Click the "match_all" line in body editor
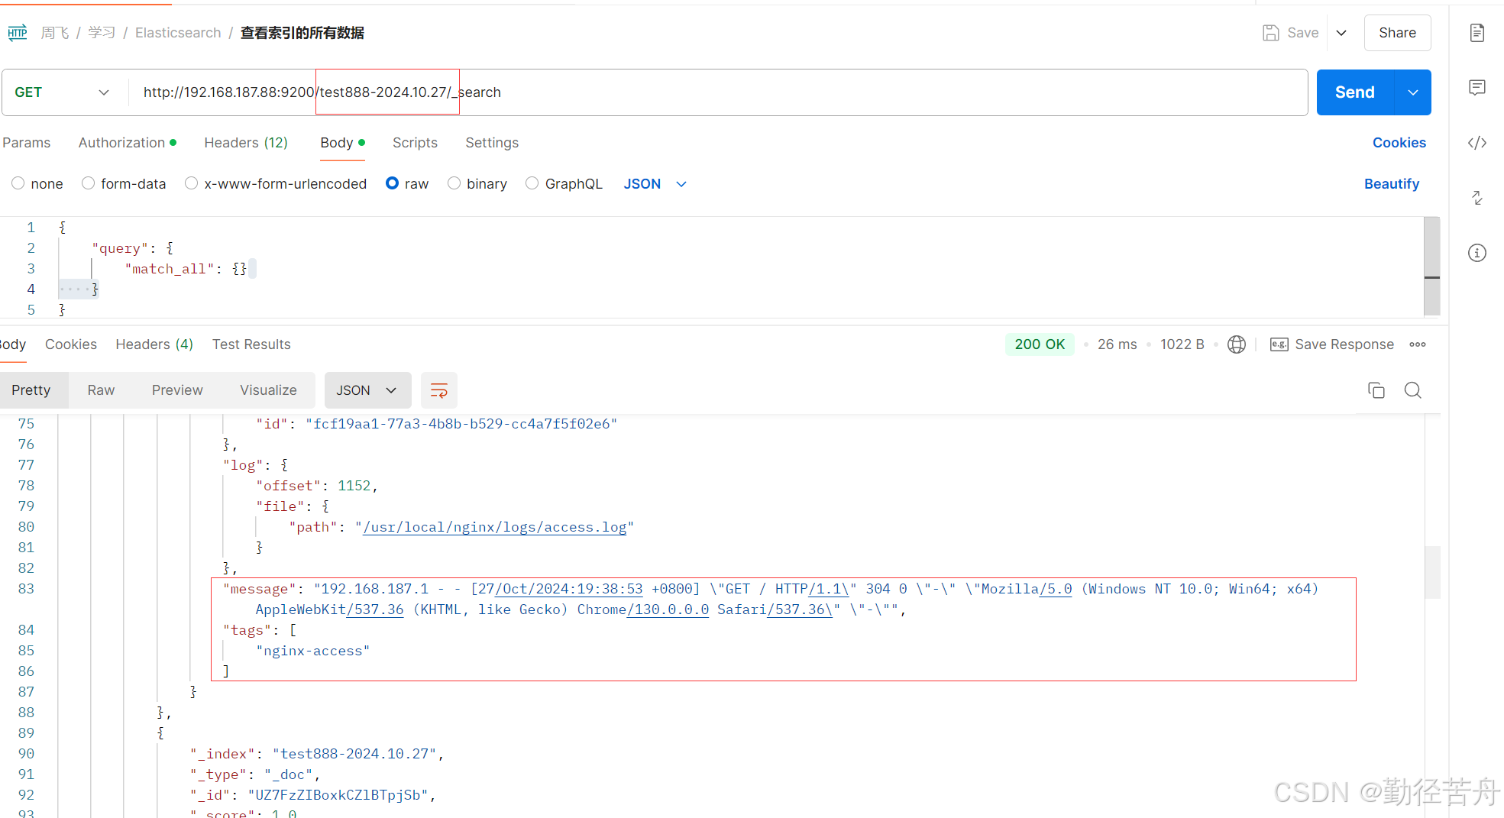 pos(186,269)
